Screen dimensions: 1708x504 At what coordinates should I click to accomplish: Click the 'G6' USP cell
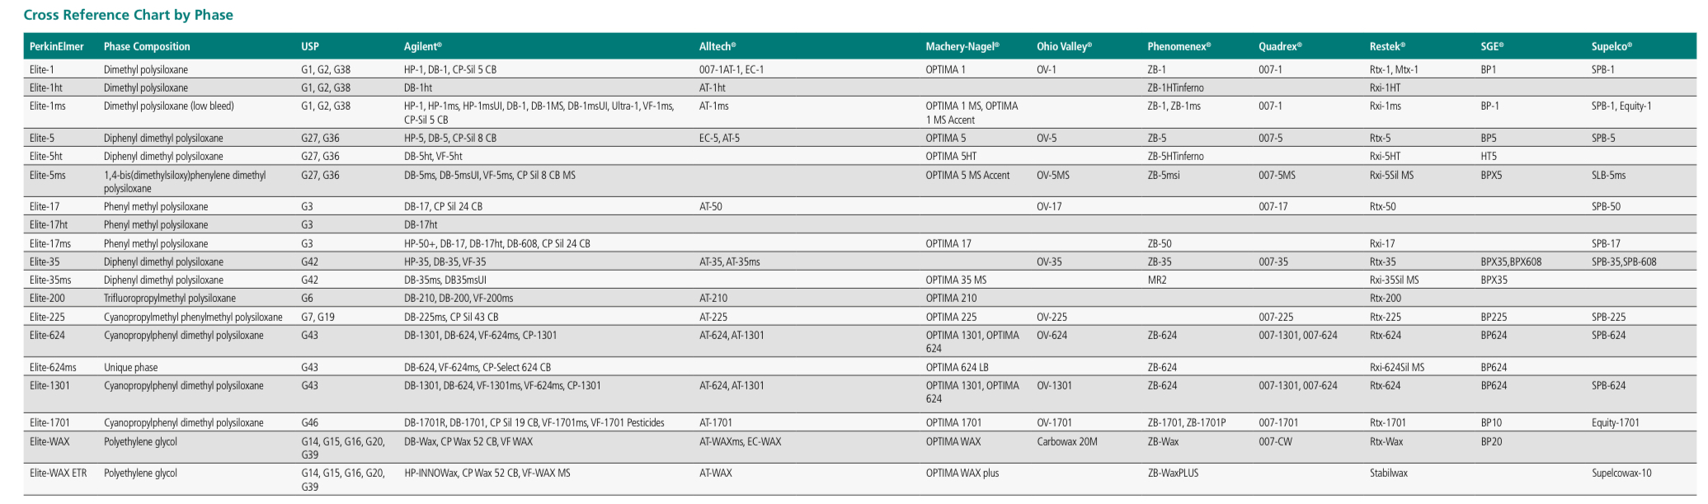pos(307,299)
